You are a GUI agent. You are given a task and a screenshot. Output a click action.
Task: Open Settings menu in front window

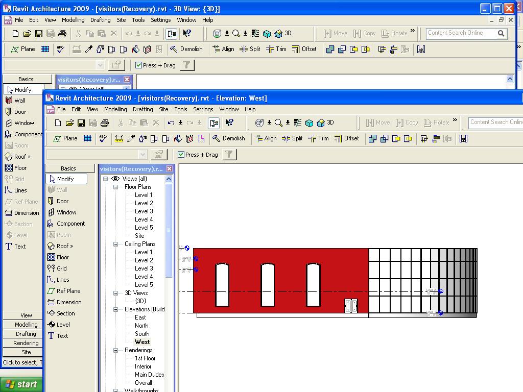pos(203,109)
